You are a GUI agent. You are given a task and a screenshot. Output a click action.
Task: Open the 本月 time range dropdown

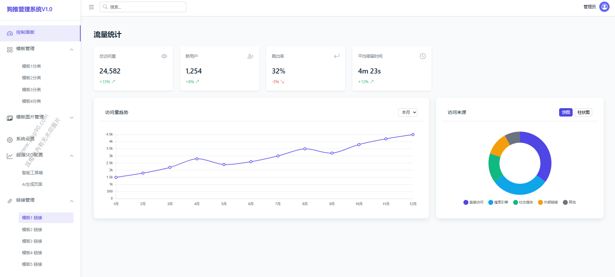tap(408, 112)
